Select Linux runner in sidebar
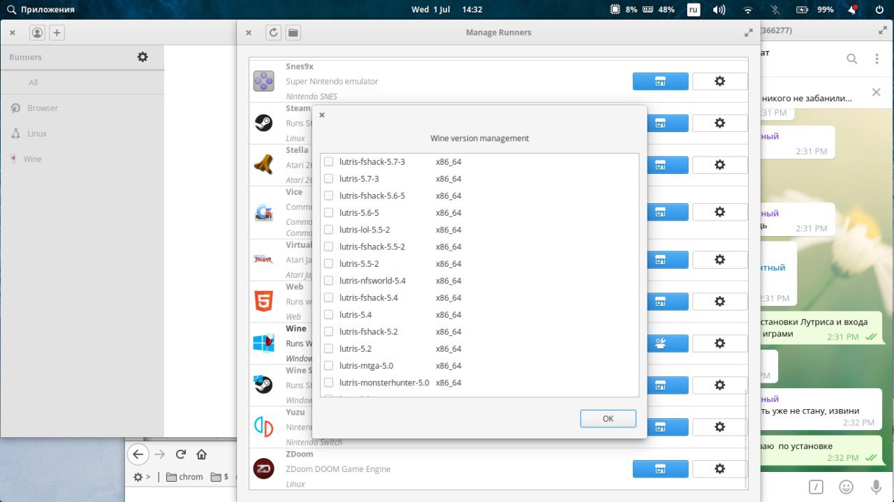This screenshot has height=502, width=894. point(82,133)
